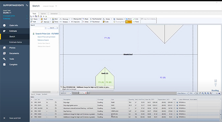Click Copy from Underlay
The height and width of the screenshot is (122, 222).
click(149, 19)
